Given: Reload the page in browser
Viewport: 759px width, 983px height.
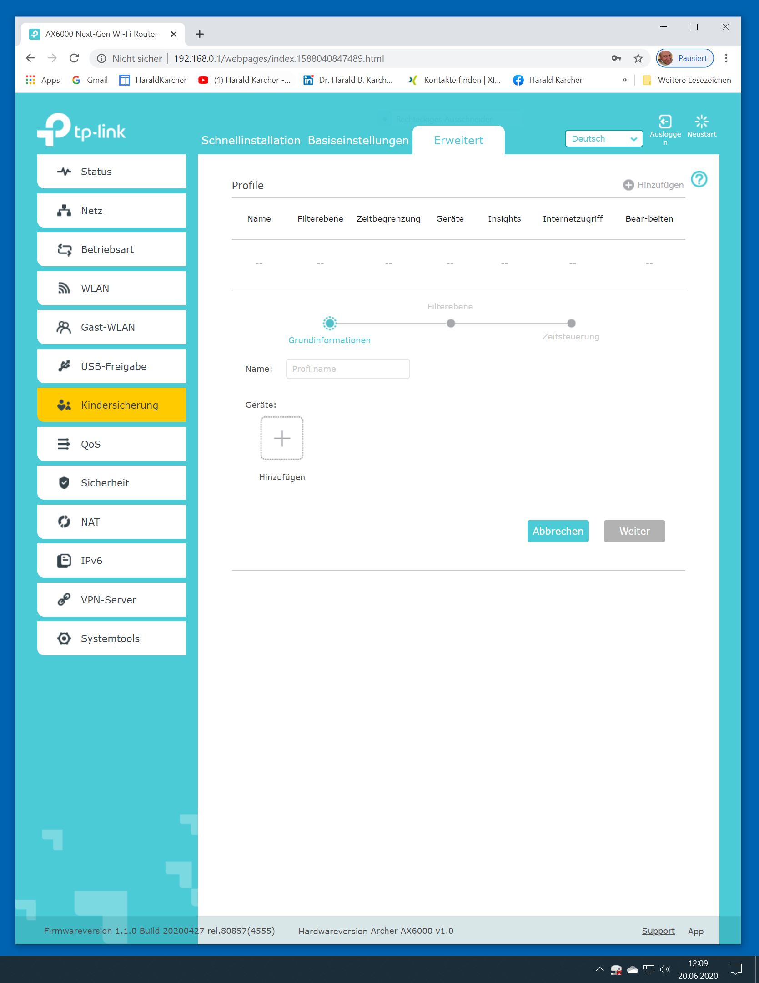Looking at the screenshot, I should coord(74,58).
